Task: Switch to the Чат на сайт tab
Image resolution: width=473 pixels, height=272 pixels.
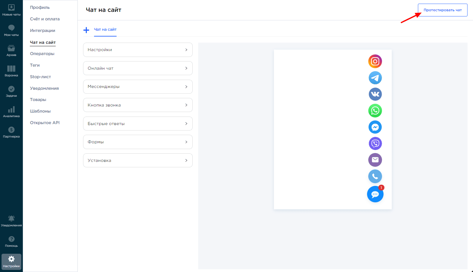Action: (x=105, y=30)
